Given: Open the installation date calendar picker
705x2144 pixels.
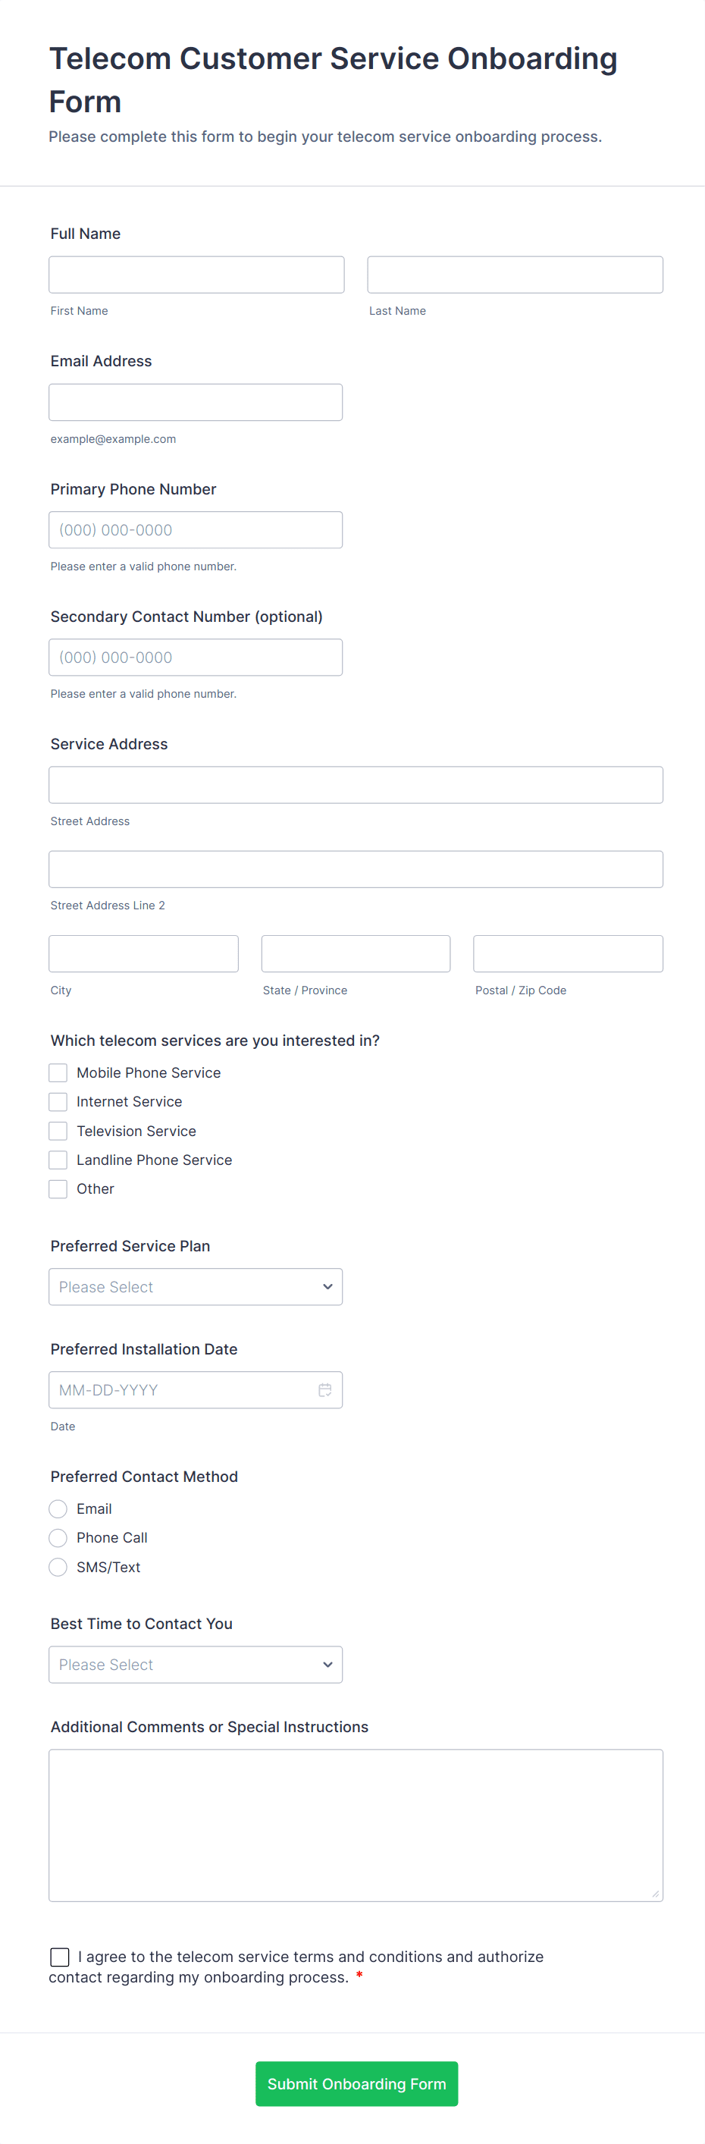Looking at the screenshot, I should [324, 1390].
